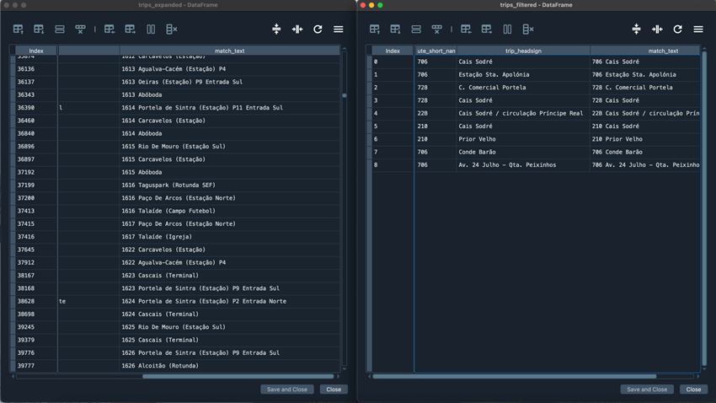Select trip_headsign cell 'Prior Velho'
This screenshot has height=403, width=716.
coord(523,139)
